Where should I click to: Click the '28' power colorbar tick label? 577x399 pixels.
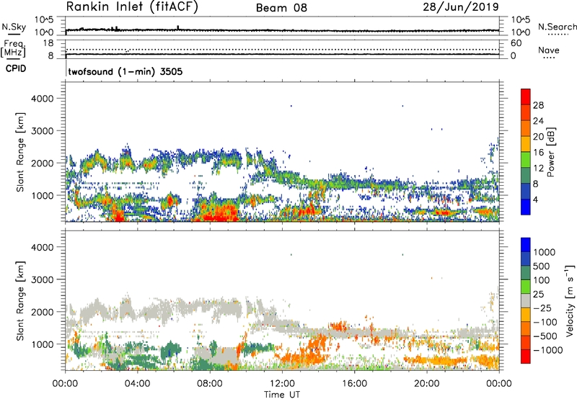pyautogui.click(x=538, y=105)
